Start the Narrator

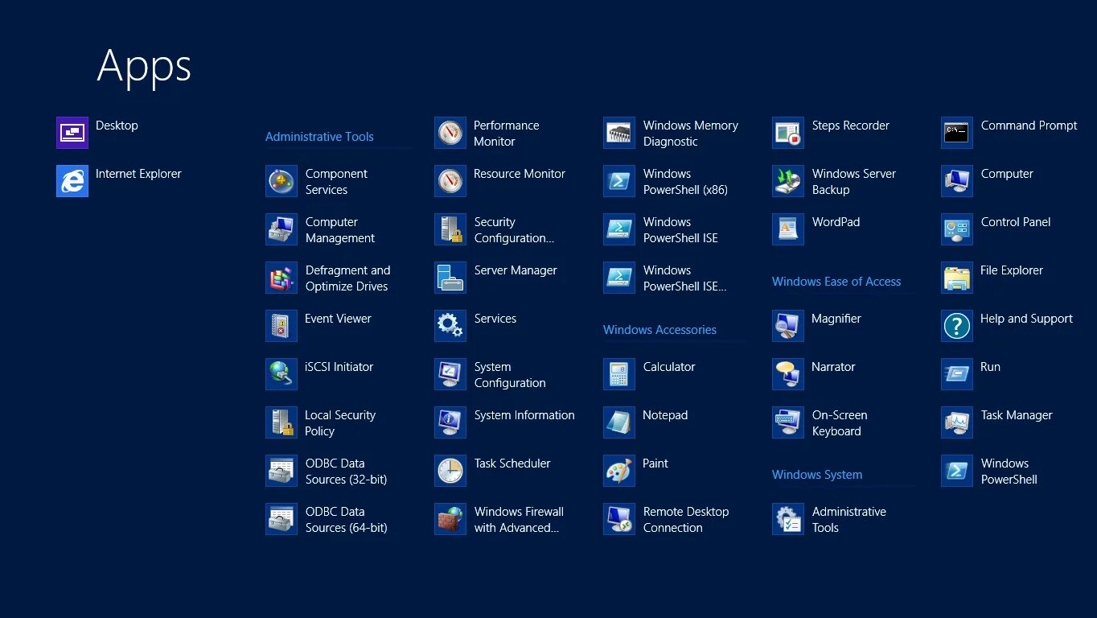(x=832, y=366)
